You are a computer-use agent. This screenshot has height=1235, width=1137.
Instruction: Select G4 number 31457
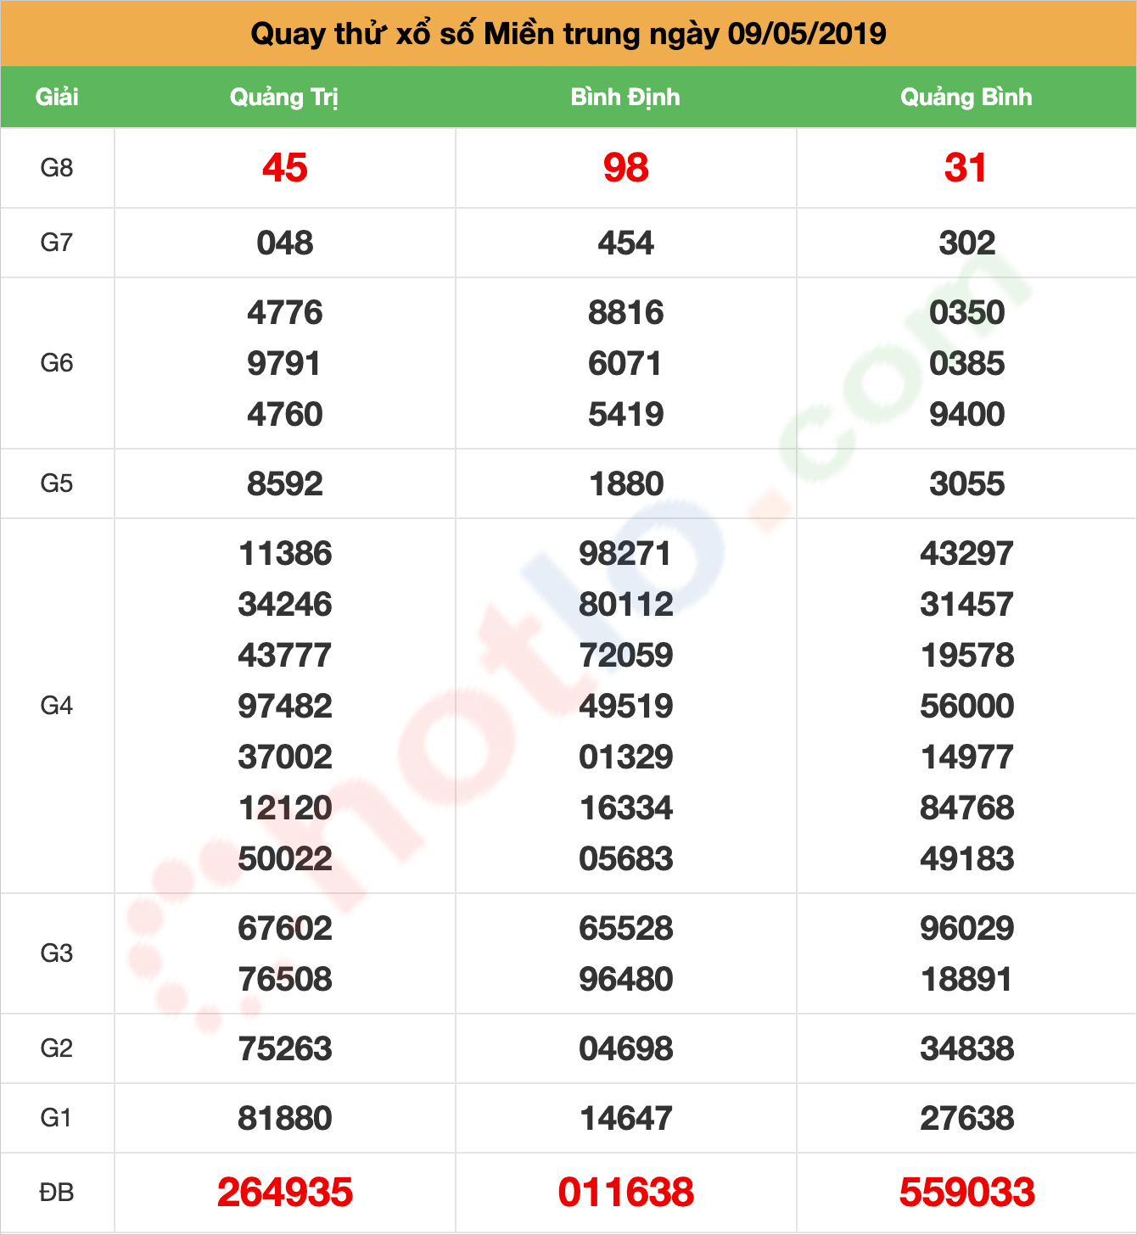tap(967, 605)
